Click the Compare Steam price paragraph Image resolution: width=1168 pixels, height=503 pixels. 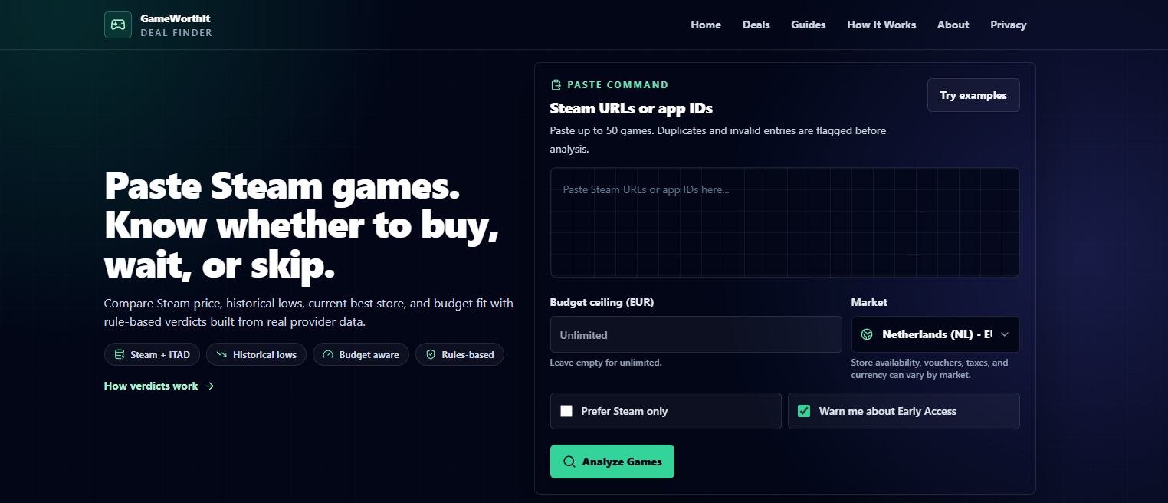click(309, 313)
